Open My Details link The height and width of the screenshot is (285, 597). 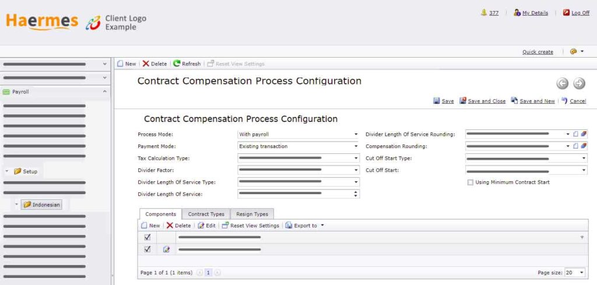(x=531, y=13)
